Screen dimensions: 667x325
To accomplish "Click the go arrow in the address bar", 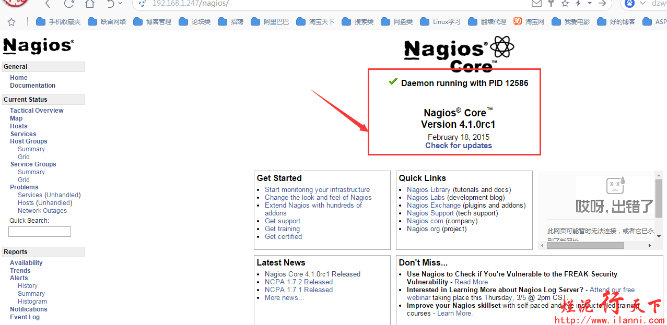I will click(602, 3).
